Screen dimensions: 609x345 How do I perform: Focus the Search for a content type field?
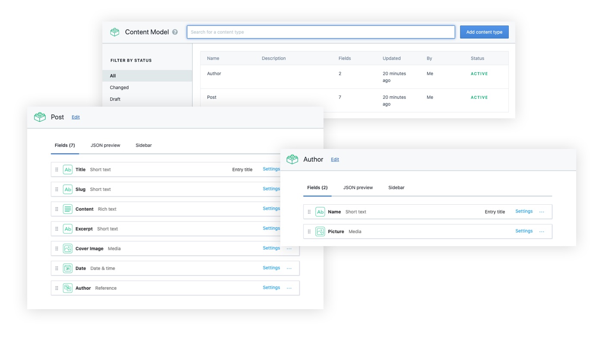coord(321,32)
